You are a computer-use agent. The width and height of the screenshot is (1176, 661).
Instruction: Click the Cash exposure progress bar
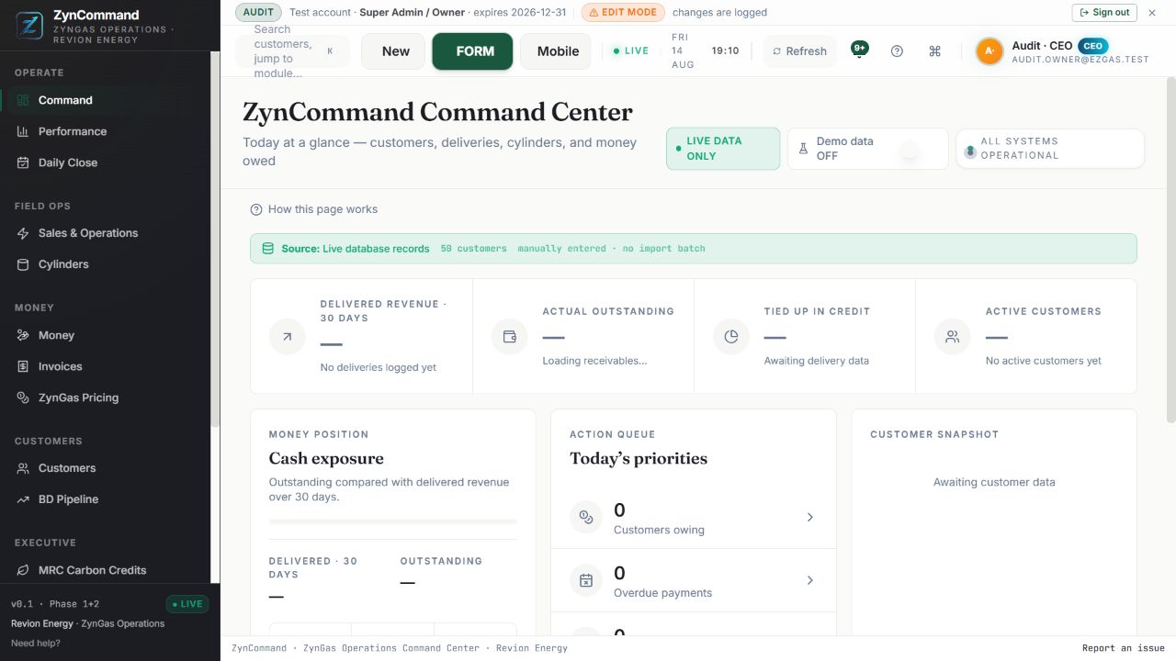pos(393,521)
